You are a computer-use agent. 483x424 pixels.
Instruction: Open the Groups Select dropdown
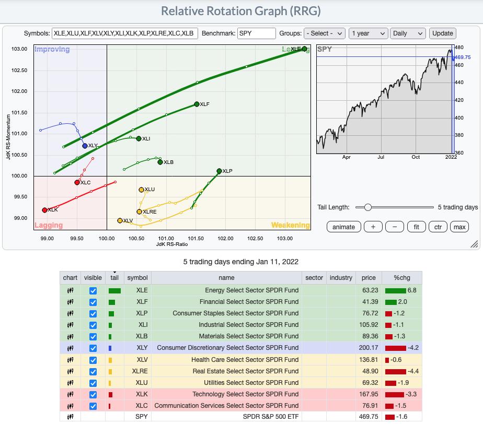(325, 33)
